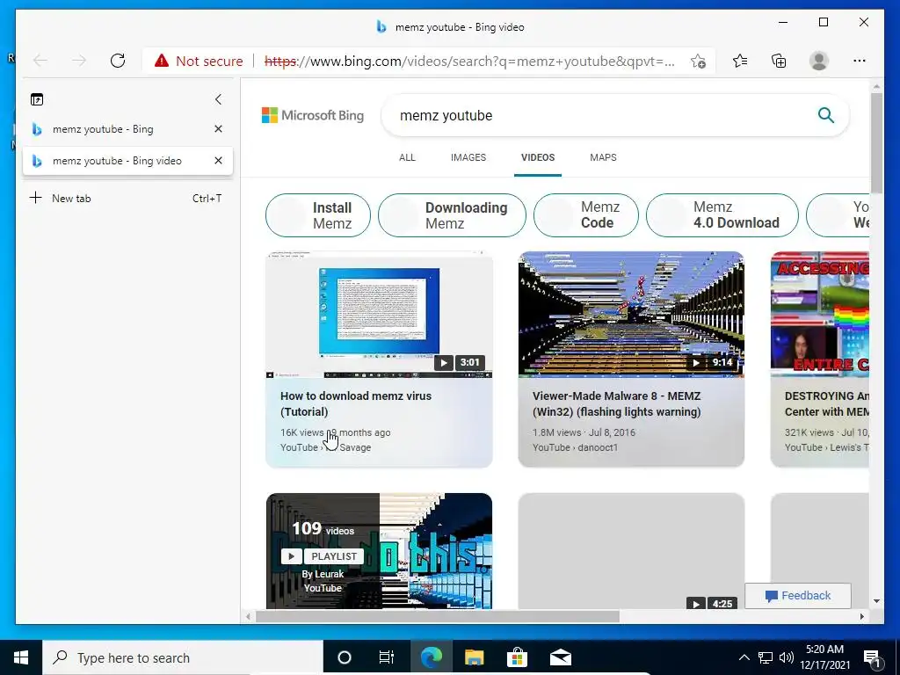
Task: Open thumbnail of memz virus tutorial video
Action: [379, 315]
